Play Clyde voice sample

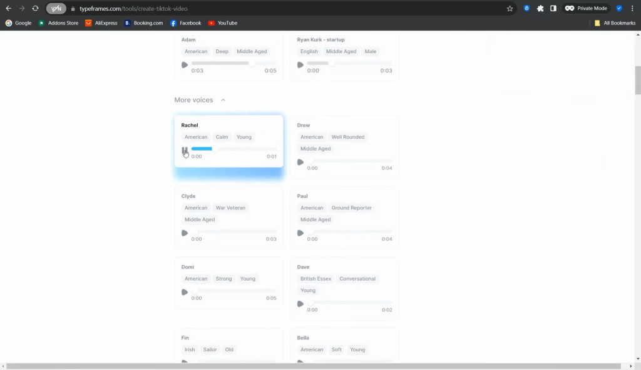tap(185, 233)
